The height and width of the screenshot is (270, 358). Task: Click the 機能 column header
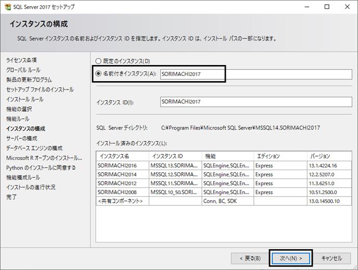point(227,156)
